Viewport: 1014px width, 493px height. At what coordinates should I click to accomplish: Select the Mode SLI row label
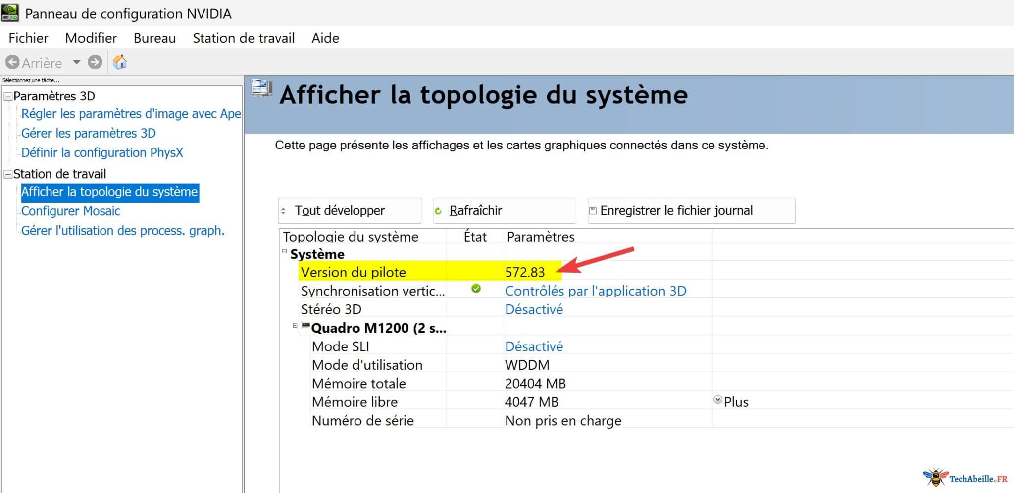coord(341,346)
